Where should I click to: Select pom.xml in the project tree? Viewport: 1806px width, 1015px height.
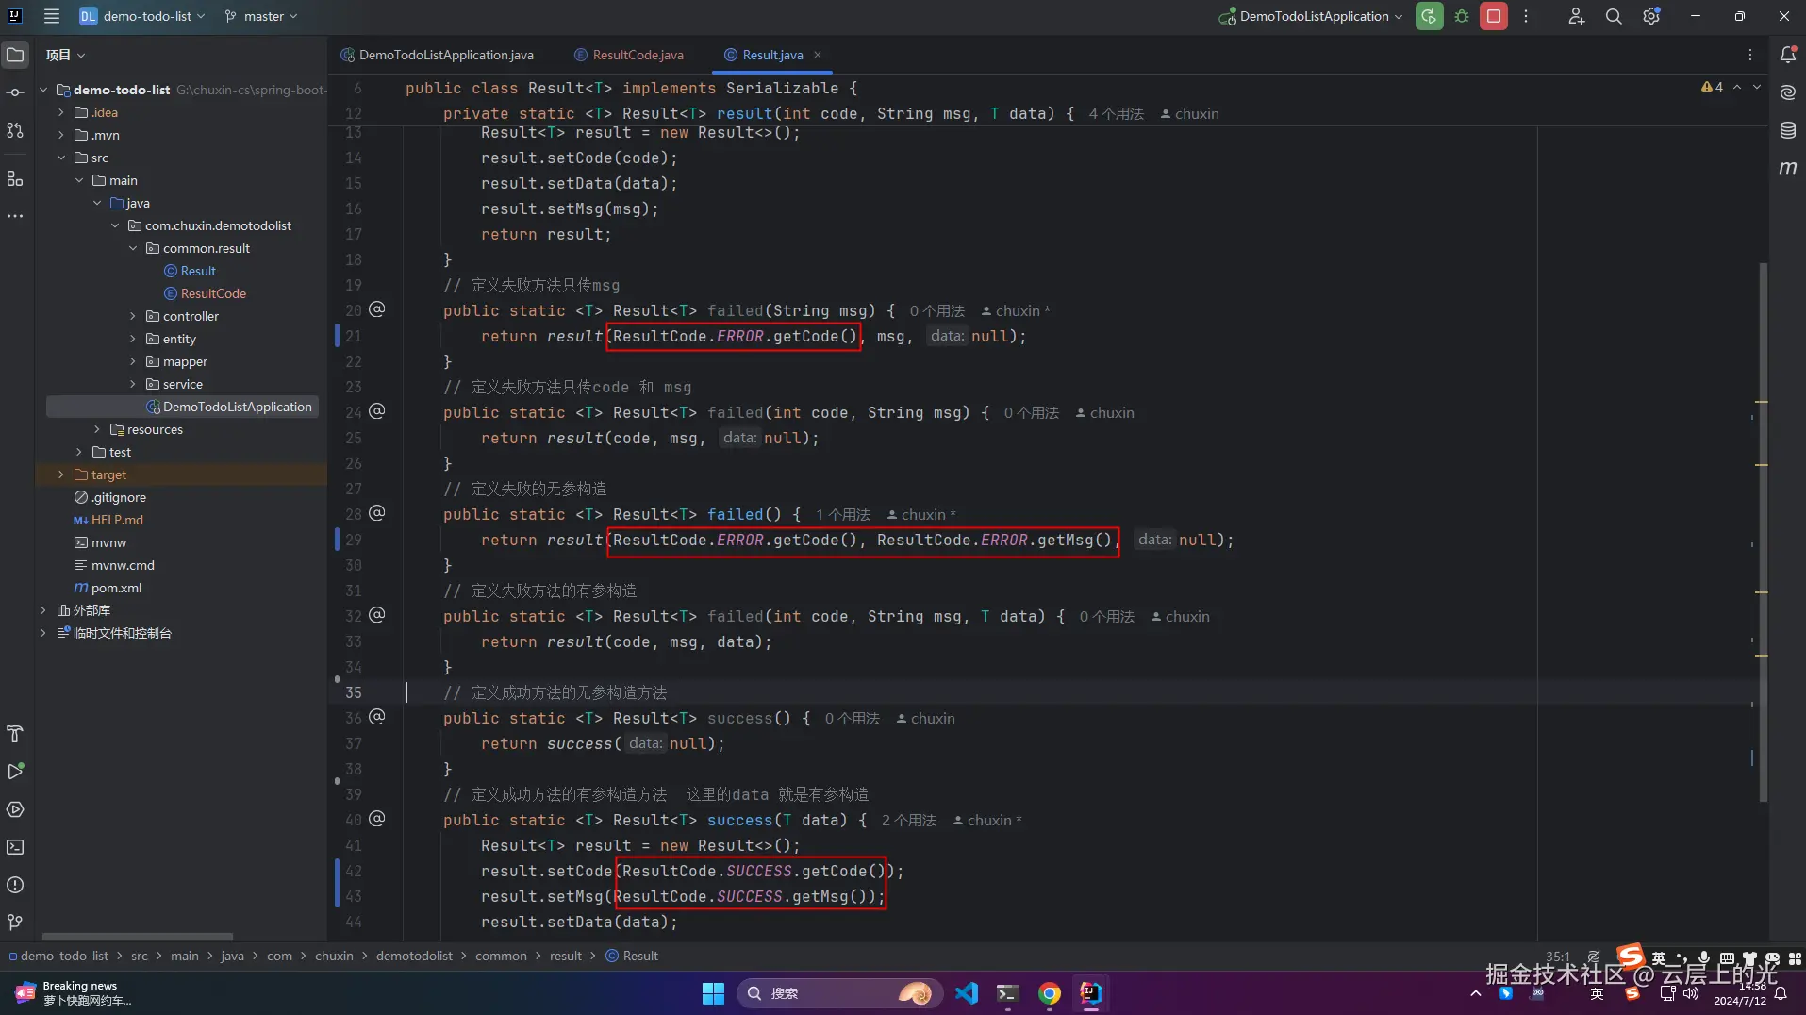[116, 588]
